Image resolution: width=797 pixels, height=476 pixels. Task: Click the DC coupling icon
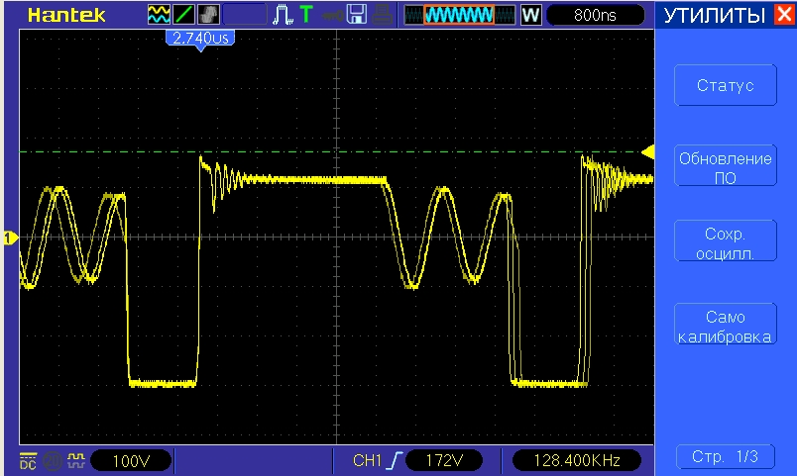[27, 460]
